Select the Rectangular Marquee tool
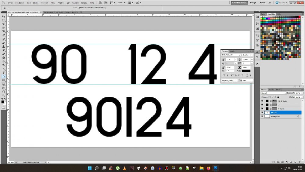Image resolution: width=305 pixels, height=172 pixels. tap(4, 20)
